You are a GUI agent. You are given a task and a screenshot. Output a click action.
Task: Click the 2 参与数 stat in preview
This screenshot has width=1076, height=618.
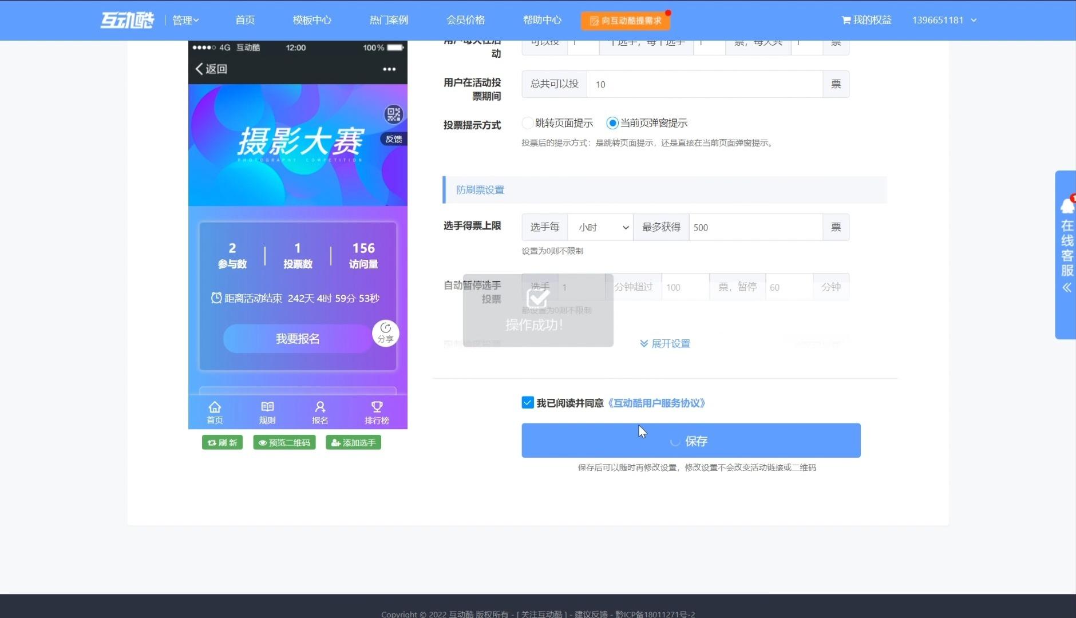pyautogui.click(x=232, y=255)
